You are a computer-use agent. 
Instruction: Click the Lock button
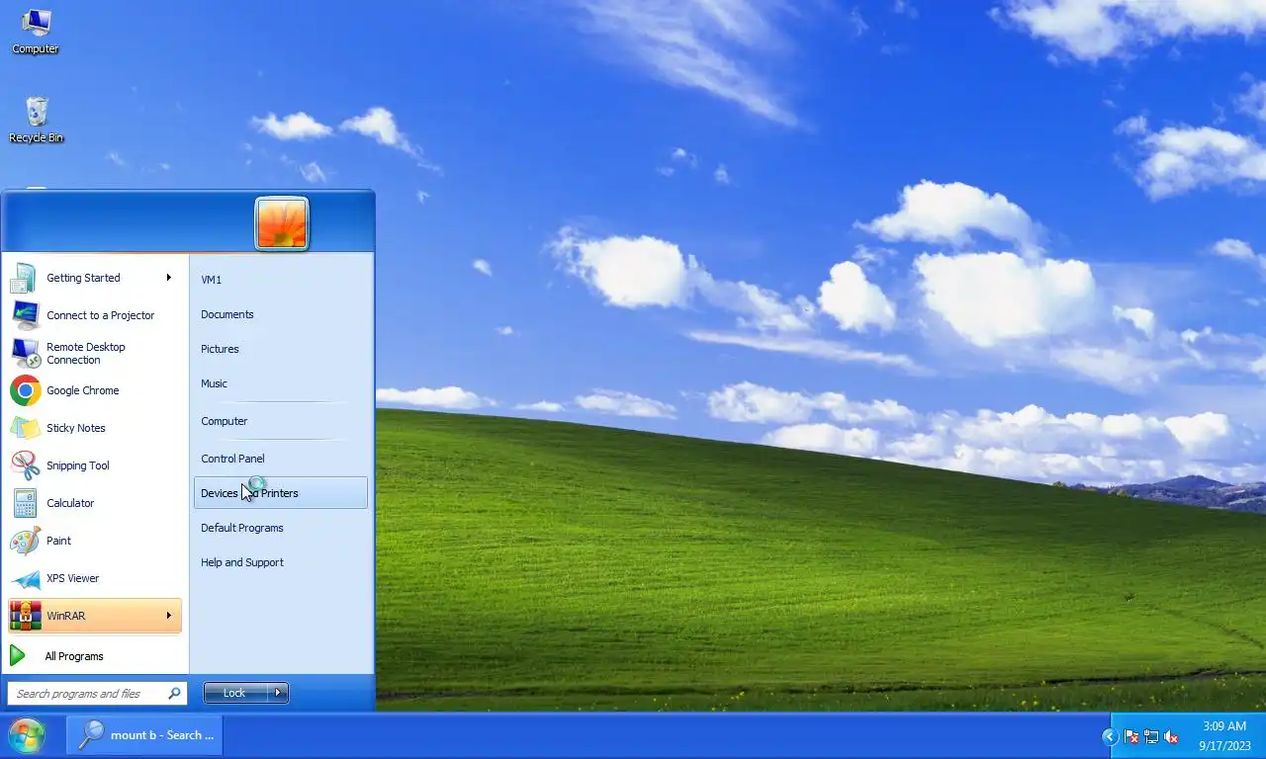(236, 693)
